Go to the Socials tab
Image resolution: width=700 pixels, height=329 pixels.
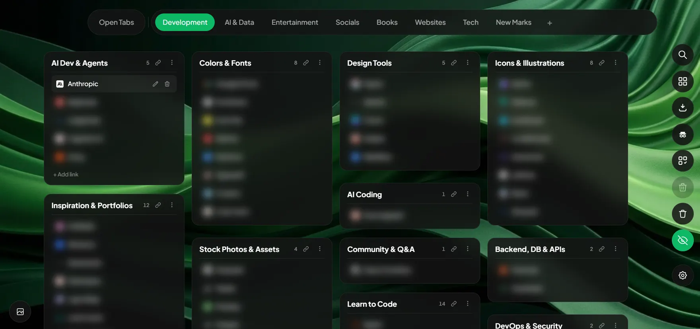click(x=347, y=22)
